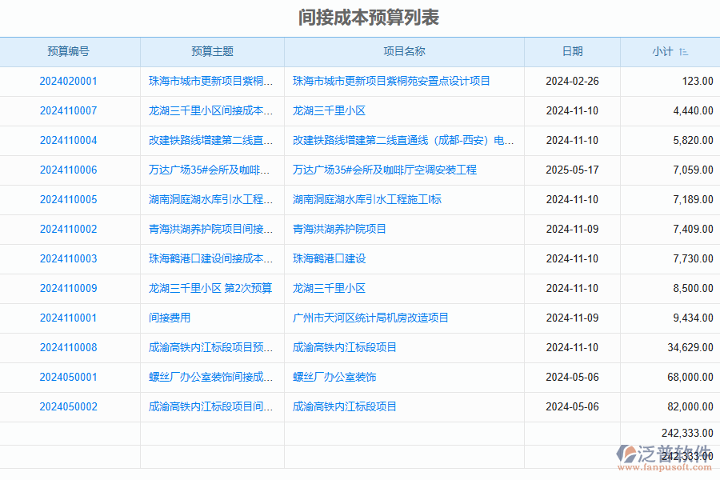Viewport: 720px width, 480px height.
Task: Open budget number 2024020001
Action: click(69, 82)
